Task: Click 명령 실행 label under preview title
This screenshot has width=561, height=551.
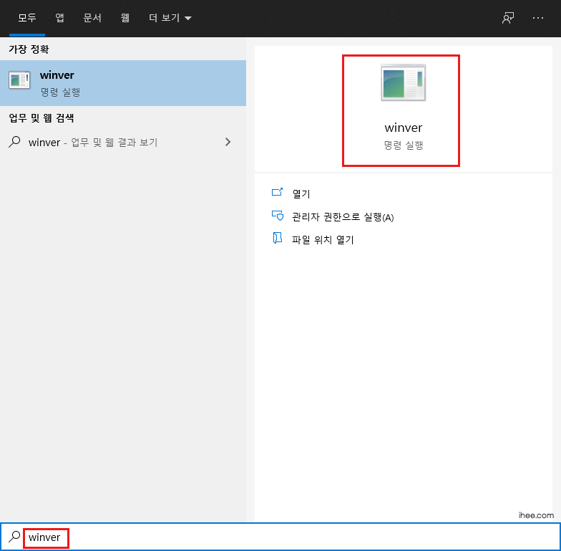Action: tap(404, 145)
